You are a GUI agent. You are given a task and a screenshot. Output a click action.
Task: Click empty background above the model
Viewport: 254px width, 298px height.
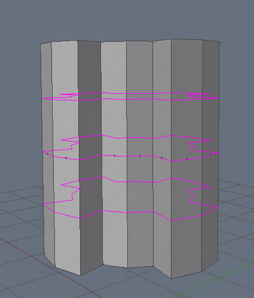[x=127, y=19]
